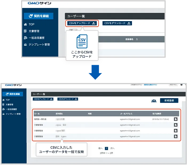187x165 pixels.
Task: Expand the page size dropdown under CSVをアップロード
Action: coord(73,30)
